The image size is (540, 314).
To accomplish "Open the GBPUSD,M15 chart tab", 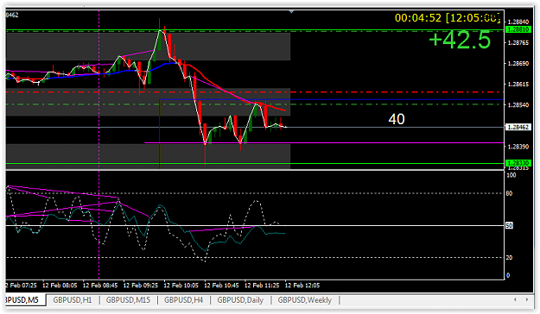I will [x=128, y=300].
